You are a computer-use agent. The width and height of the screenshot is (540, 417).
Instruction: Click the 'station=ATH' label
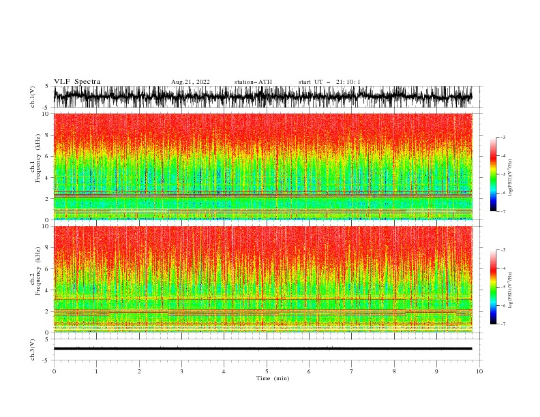point(253,82)
